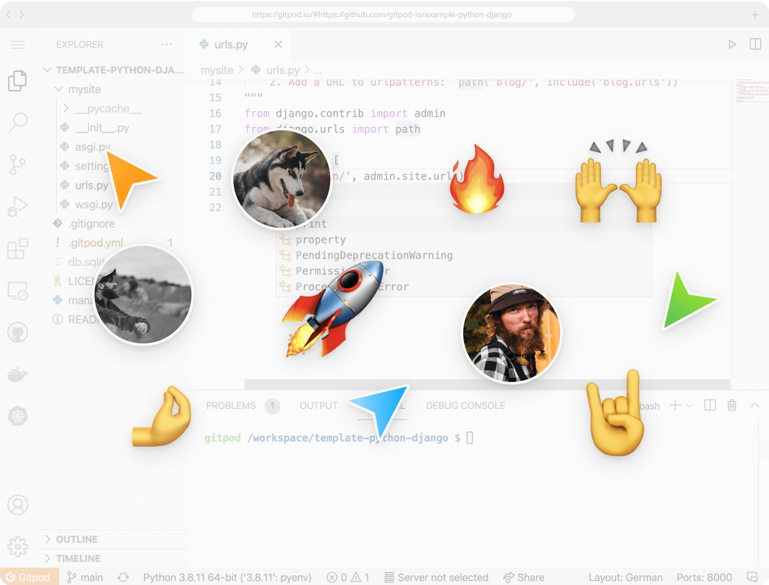Run the Python file with play icon

(732, 44)
